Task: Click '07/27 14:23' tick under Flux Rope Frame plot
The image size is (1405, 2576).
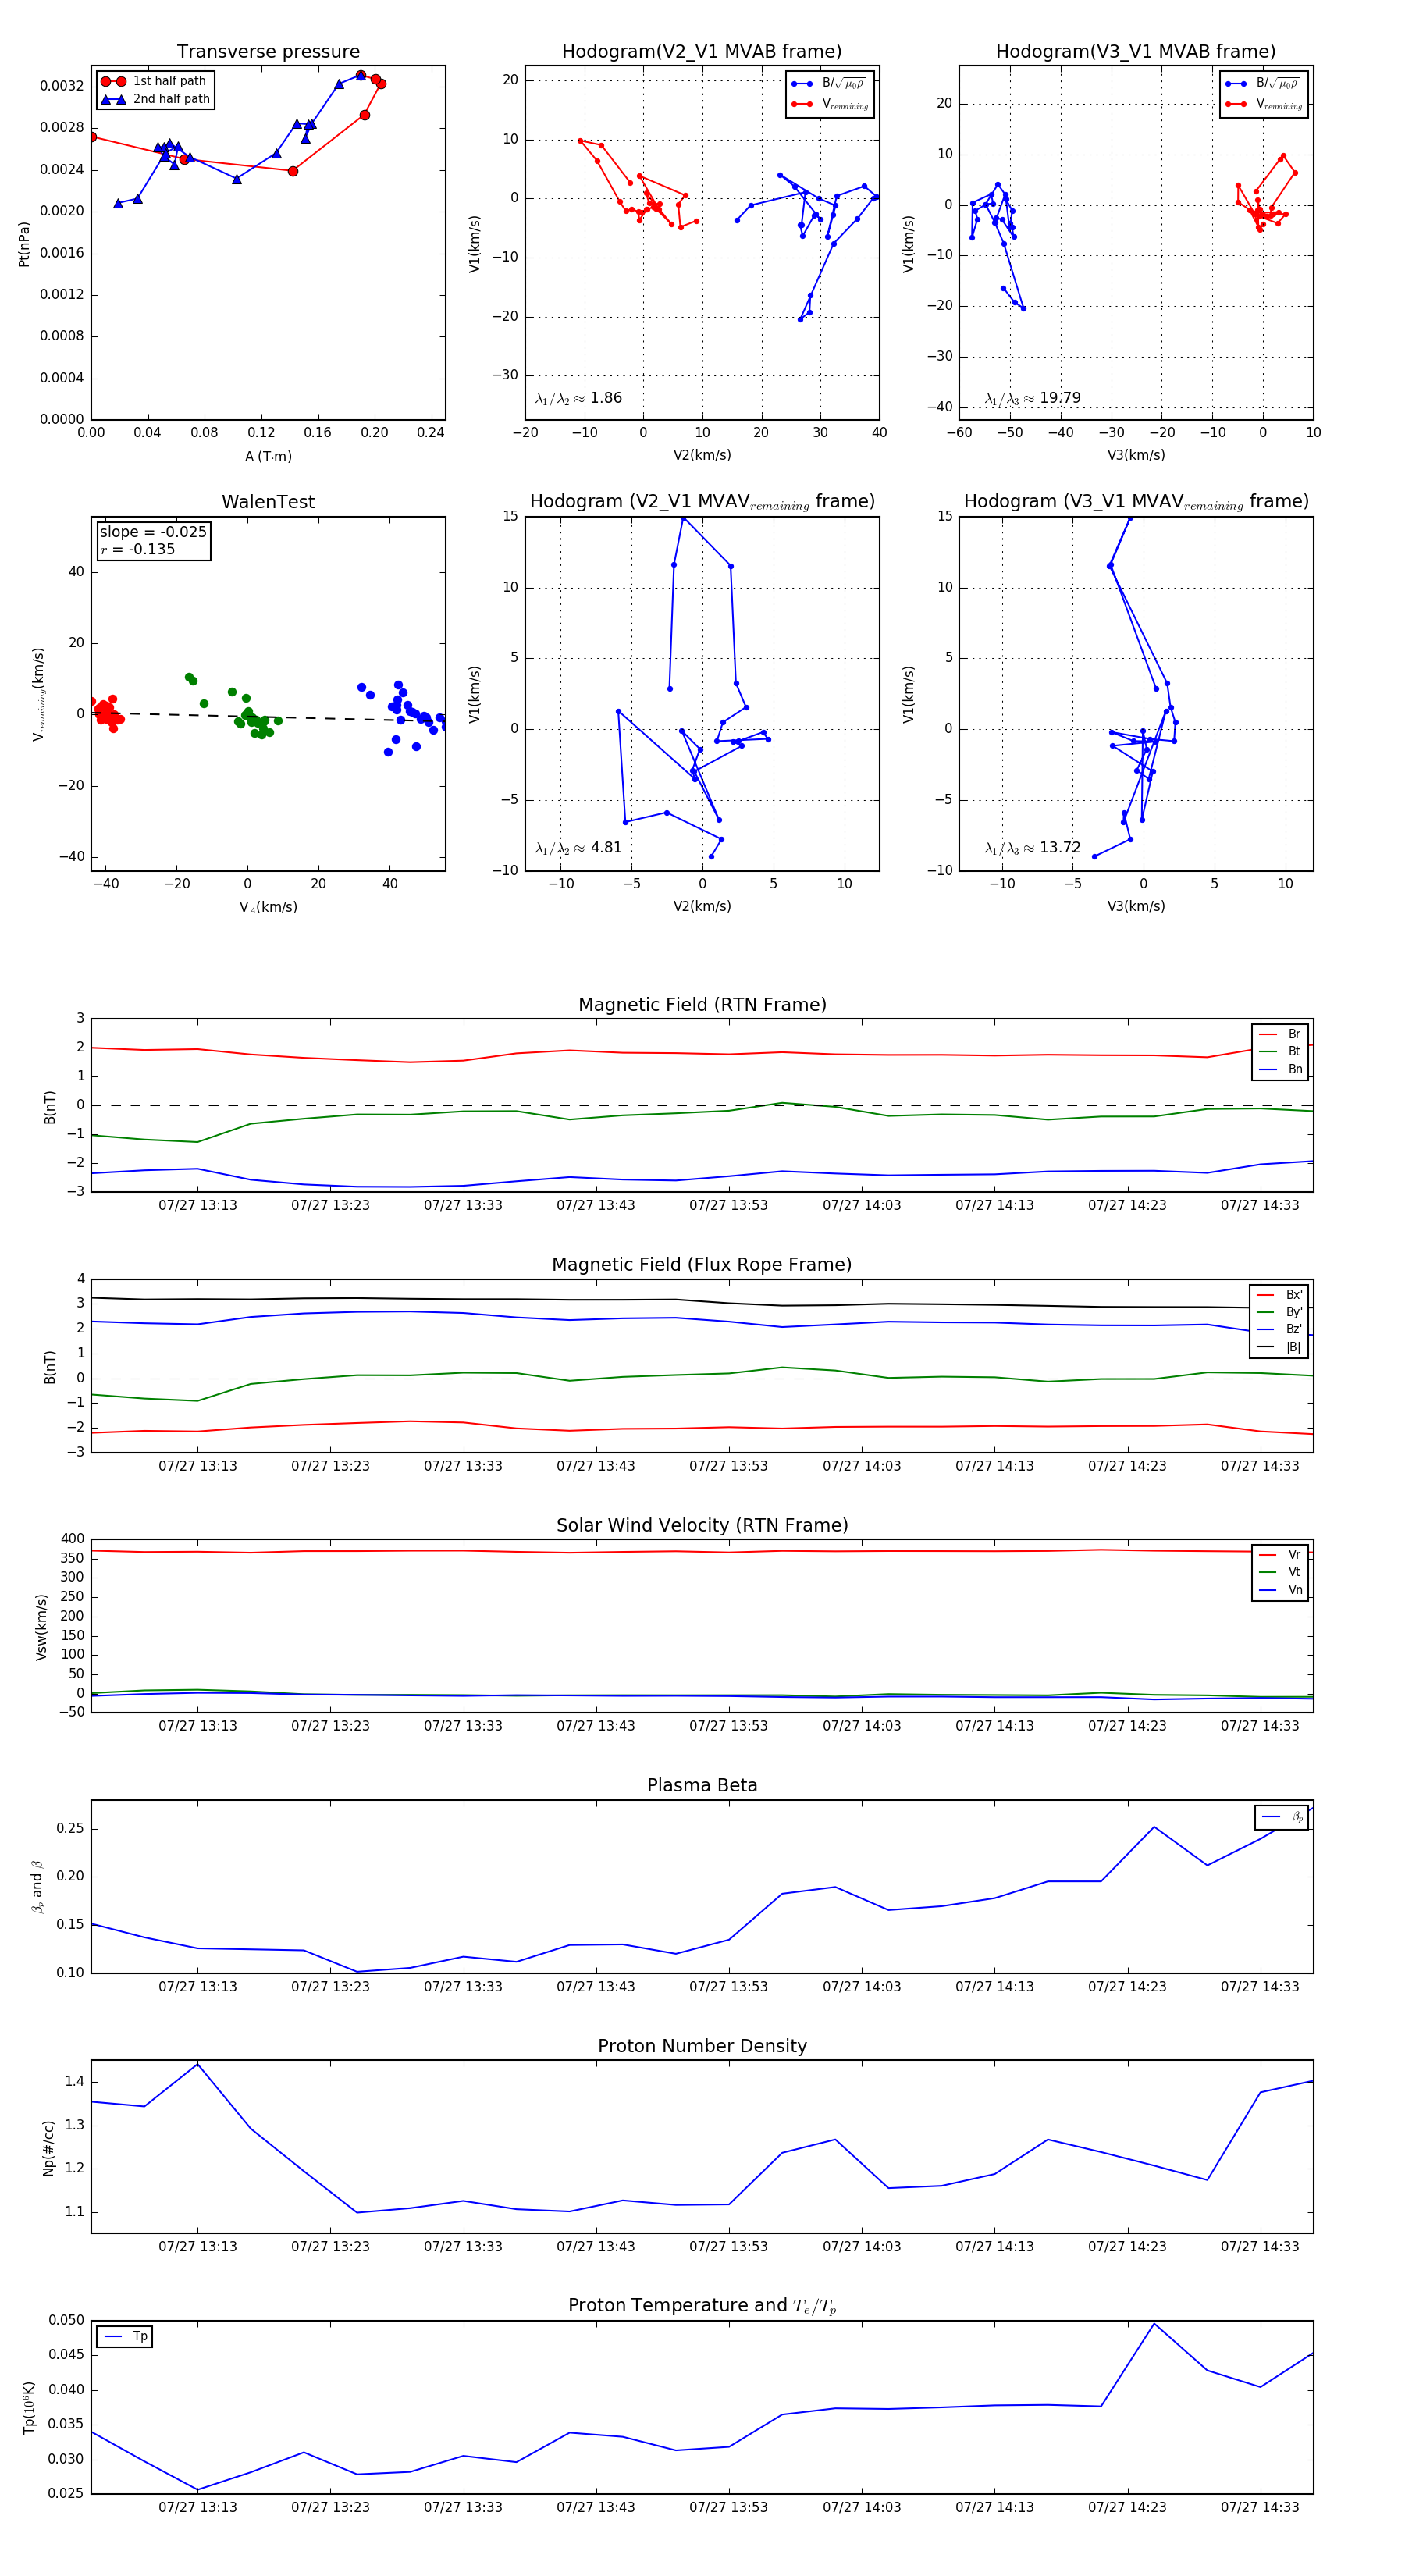Action: click(x=1127, y=1466)
